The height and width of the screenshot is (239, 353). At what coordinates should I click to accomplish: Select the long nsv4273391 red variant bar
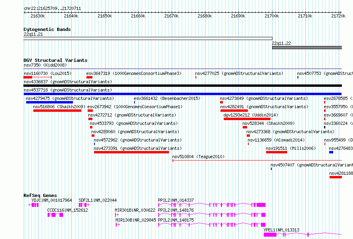pyautogui.click(x=131, y=152)
